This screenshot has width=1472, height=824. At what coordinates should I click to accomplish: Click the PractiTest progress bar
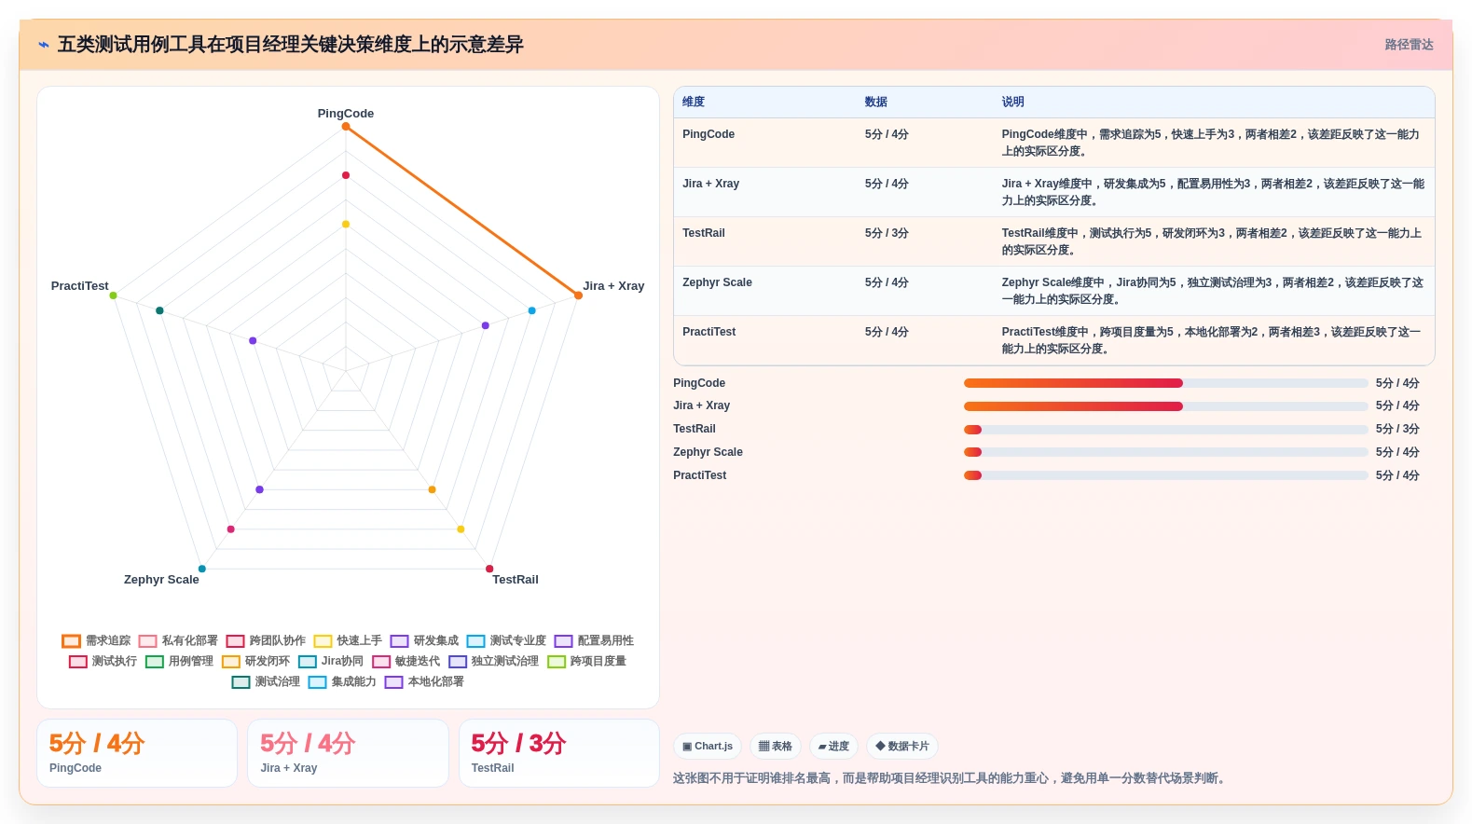(x=1165, y=475)
